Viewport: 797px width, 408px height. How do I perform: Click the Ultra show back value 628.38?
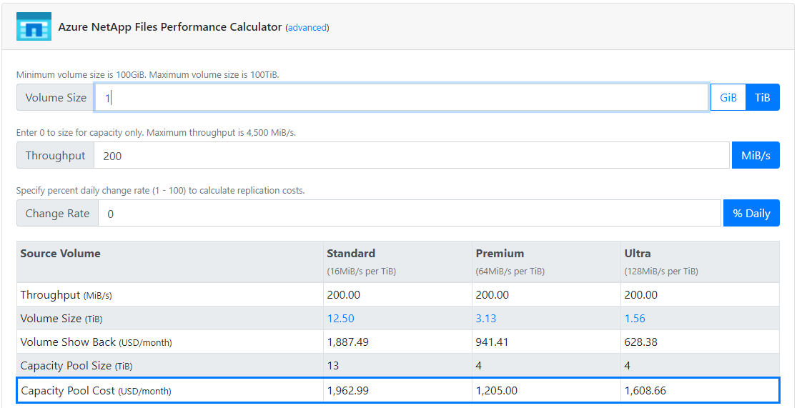click(640, 342)
